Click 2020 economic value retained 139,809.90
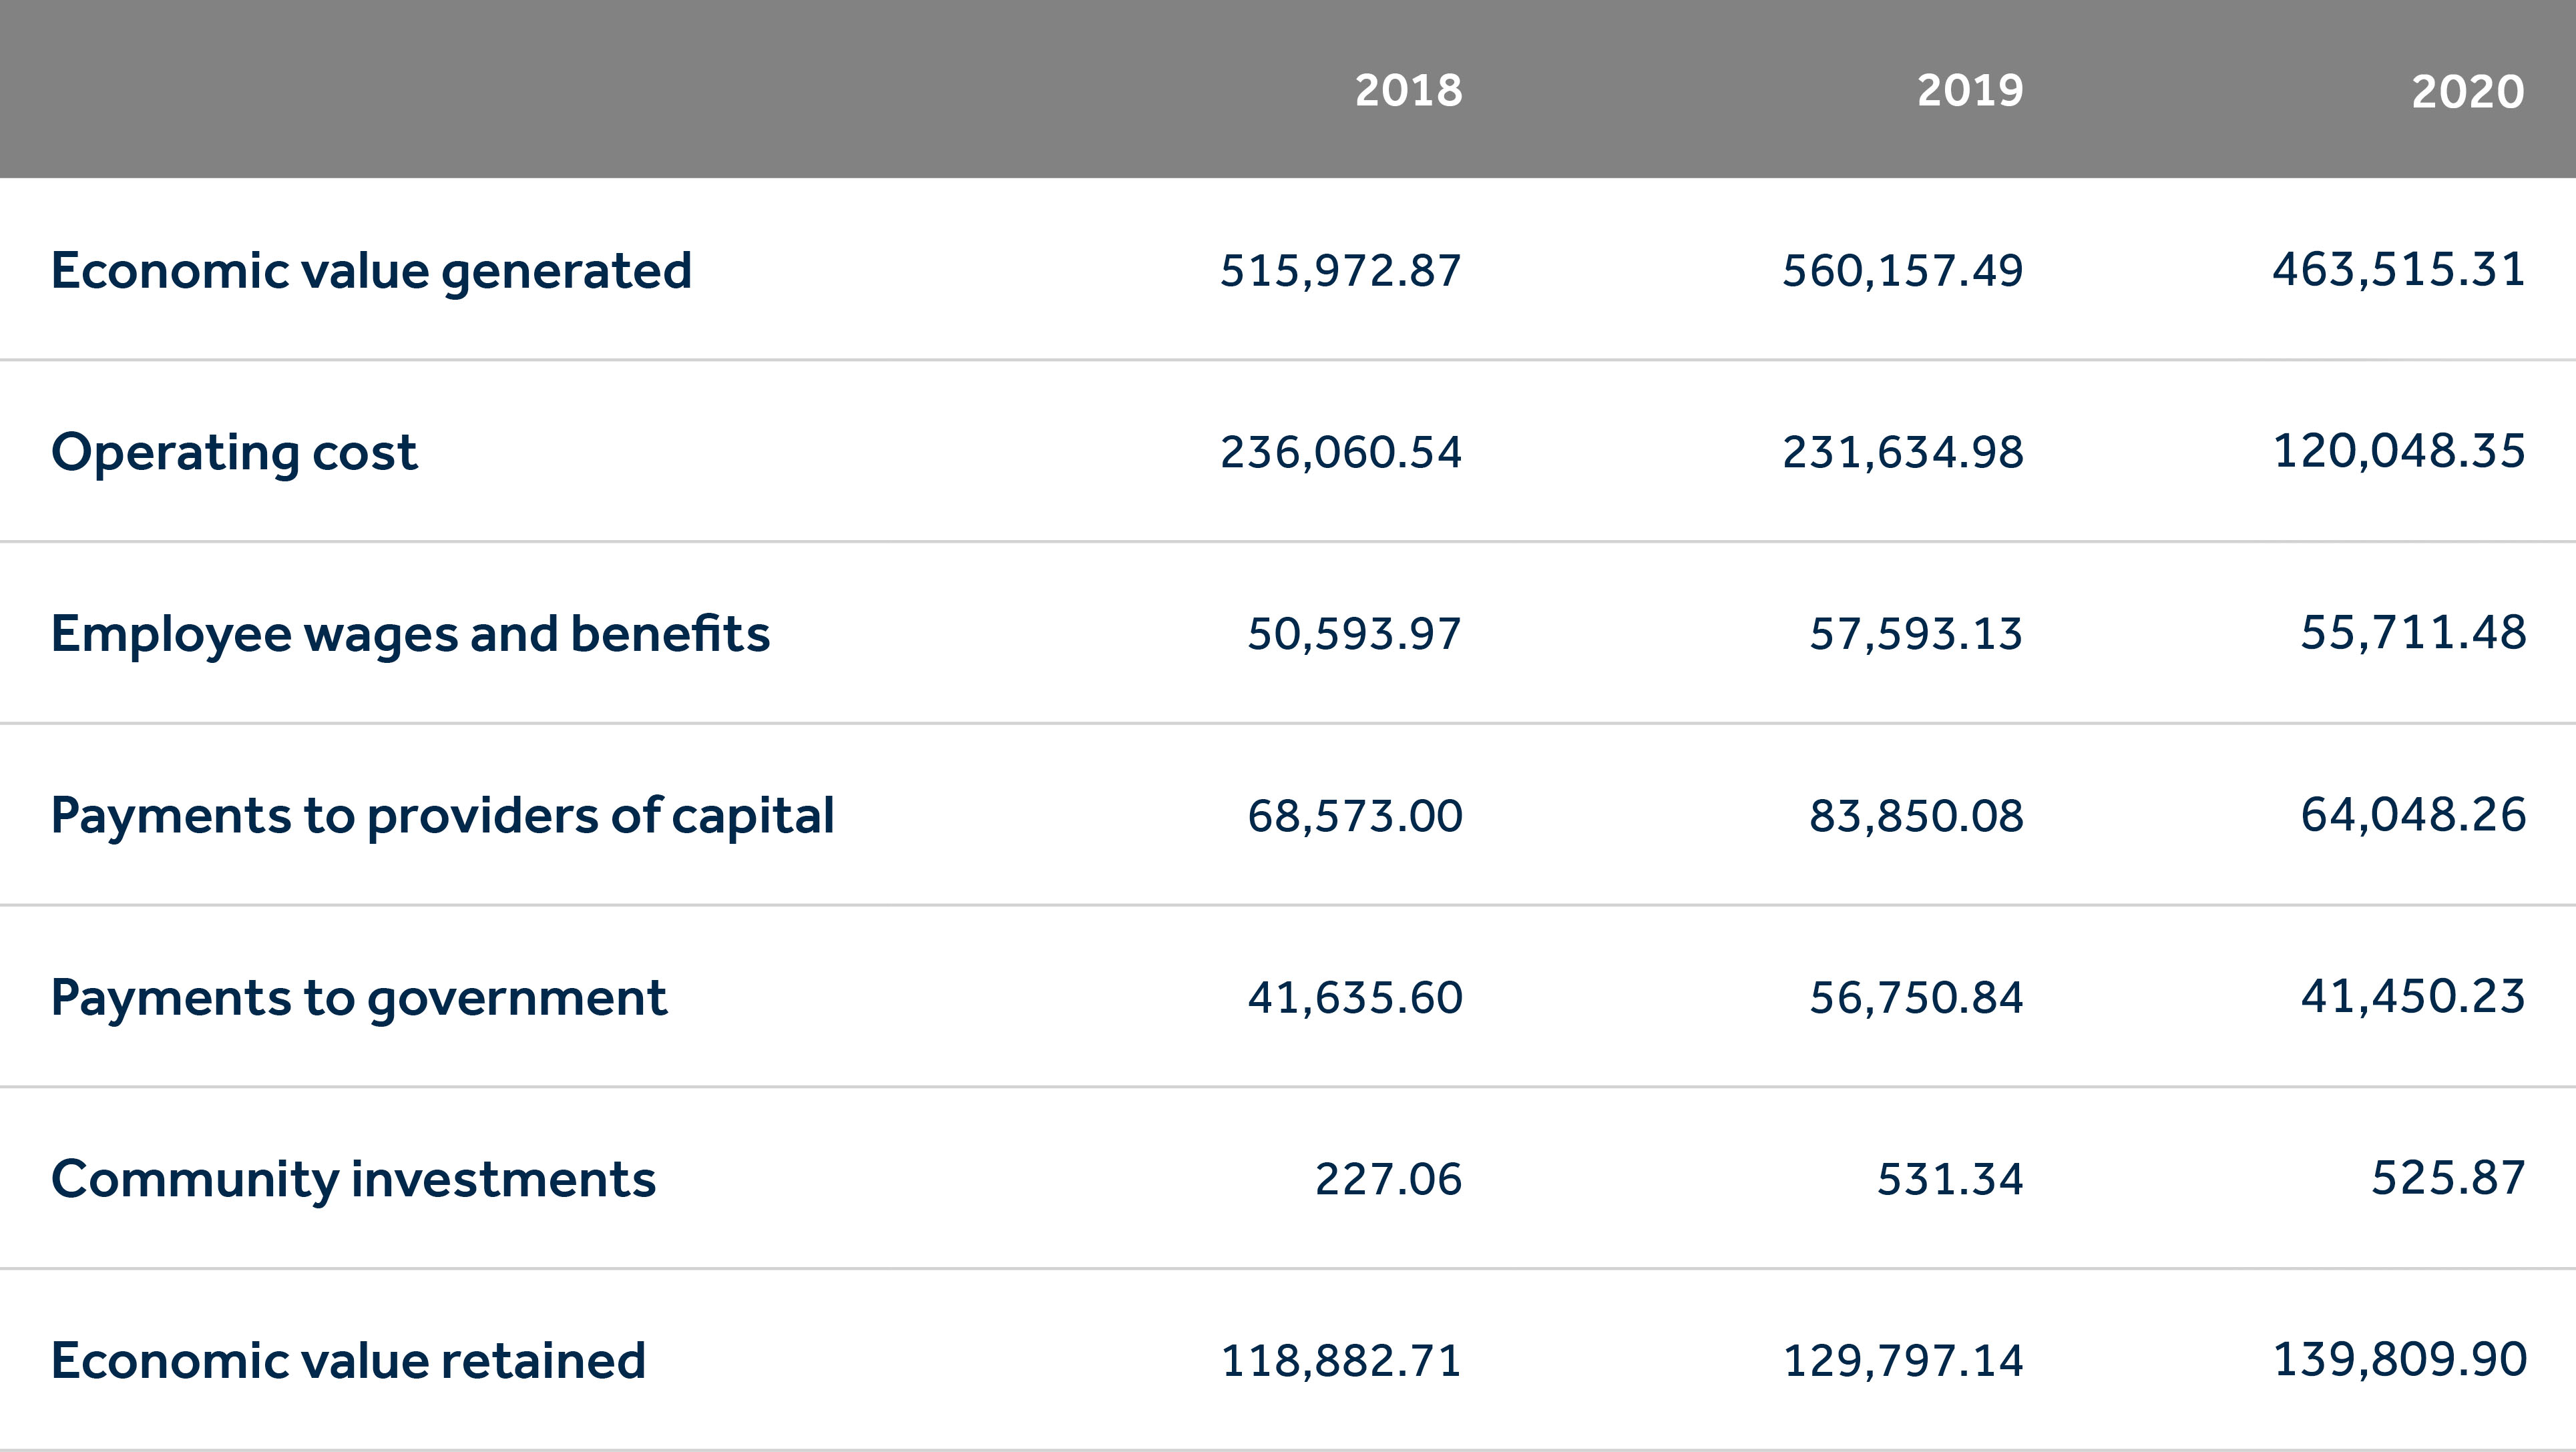The image size is (2576, 1452). (x=2398, y=1360)
